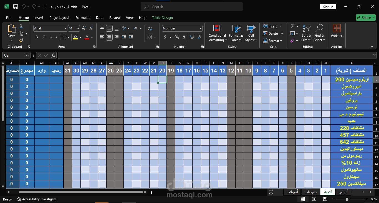Decrease font size with the small A button

pyautogui.click(x=91, y=28)
